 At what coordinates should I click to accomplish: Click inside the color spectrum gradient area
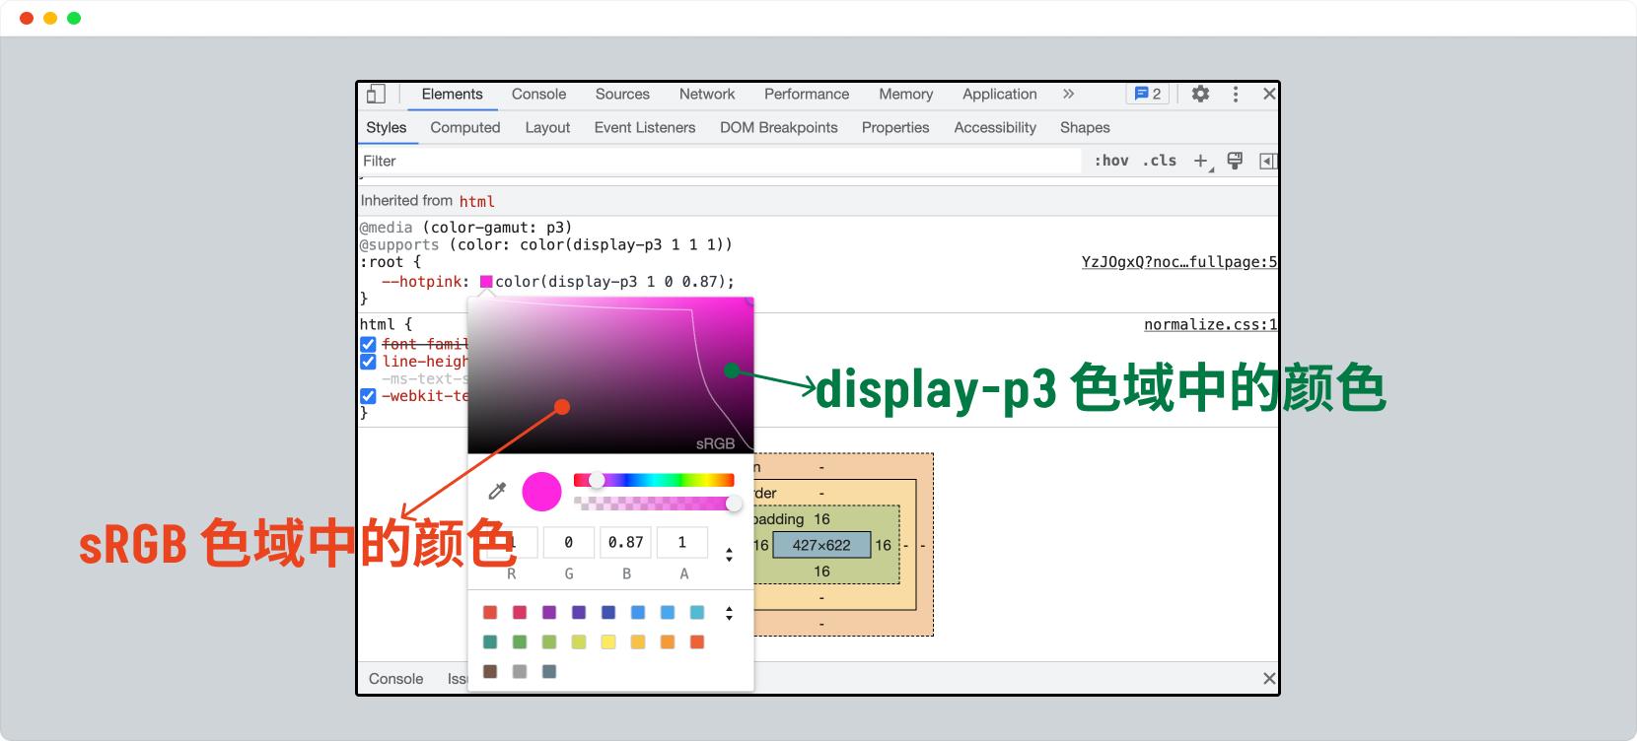610,375
